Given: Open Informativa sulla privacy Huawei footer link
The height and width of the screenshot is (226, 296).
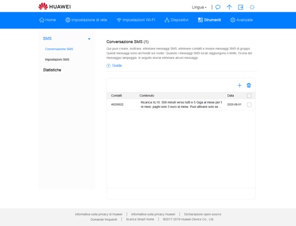Looking at the screenshot, I should coord(153,214).
